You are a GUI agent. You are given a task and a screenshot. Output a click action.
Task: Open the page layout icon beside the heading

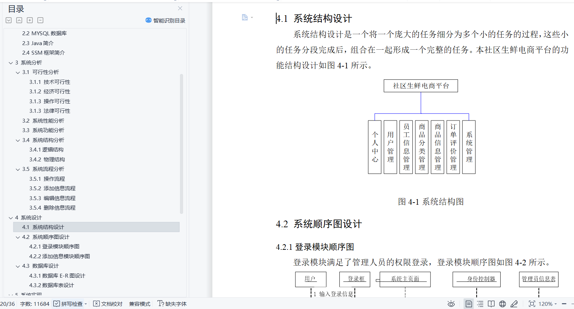(x=245, y=17)
